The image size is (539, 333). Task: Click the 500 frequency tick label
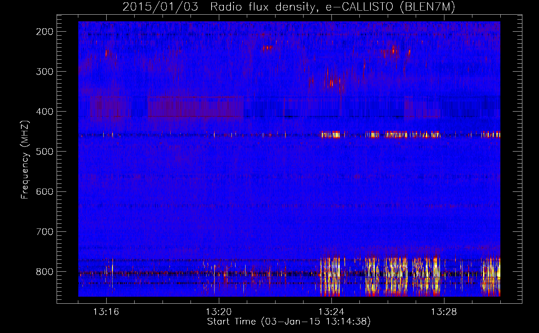click(x=45, y=152)
